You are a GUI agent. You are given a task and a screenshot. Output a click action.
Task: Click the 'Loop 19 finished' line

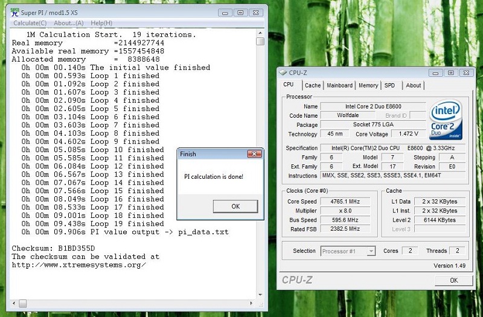tap(93, 223)
